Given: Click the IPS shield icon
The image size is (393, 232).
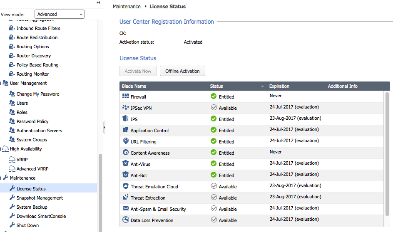Looking at the screenshot, I should tap(126, 118).
